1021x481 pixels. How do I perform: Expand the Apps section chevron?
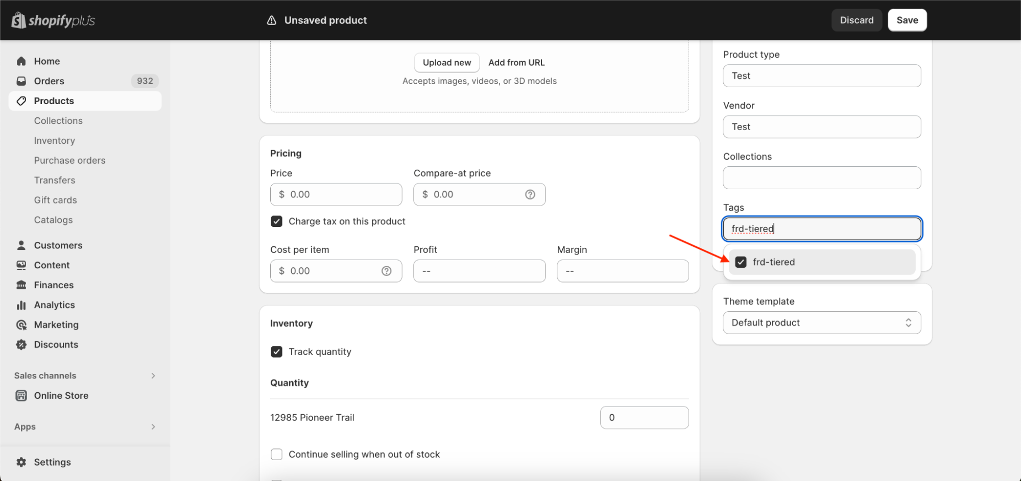click(153, 427)
